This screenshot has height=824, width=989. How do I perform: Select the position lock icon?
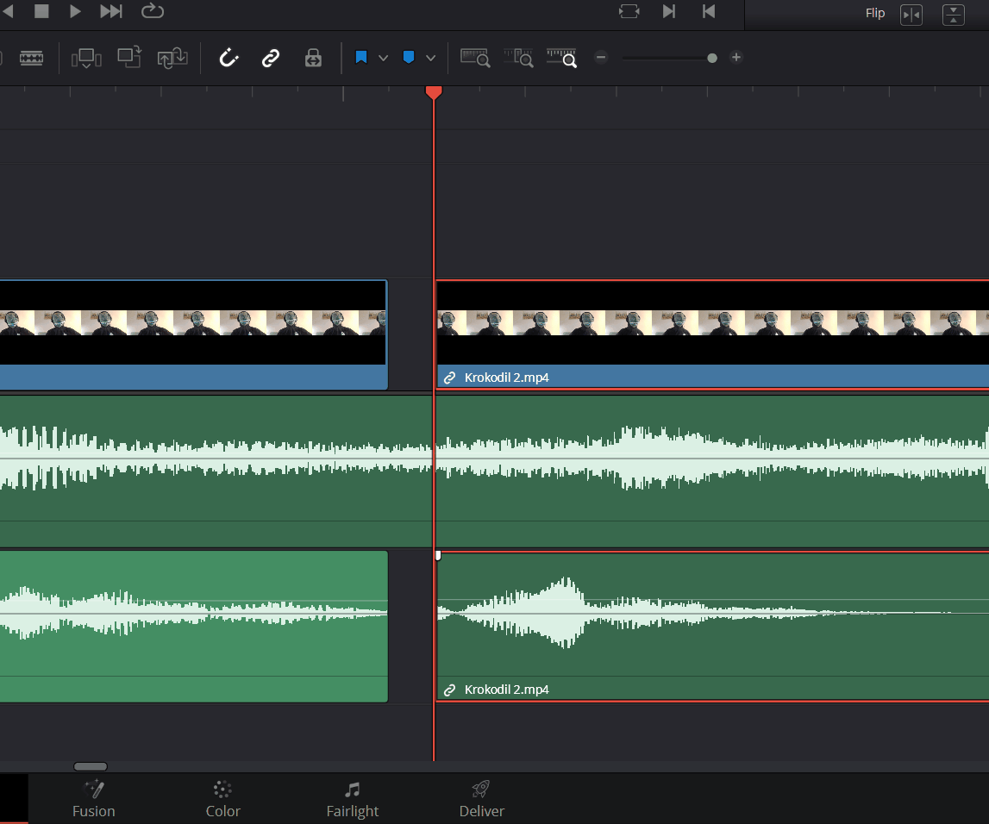[313, 58]
